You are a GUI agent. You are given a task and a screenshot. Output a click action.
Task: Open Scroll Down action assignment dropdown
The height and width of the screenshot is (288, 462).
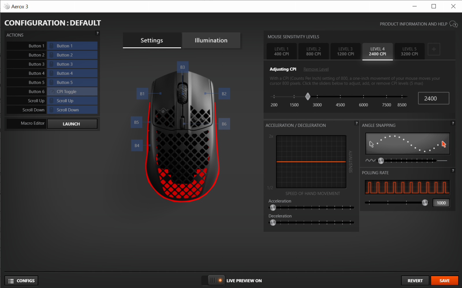72,110
